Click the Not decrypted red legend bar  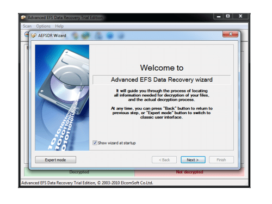pos(189,172)
